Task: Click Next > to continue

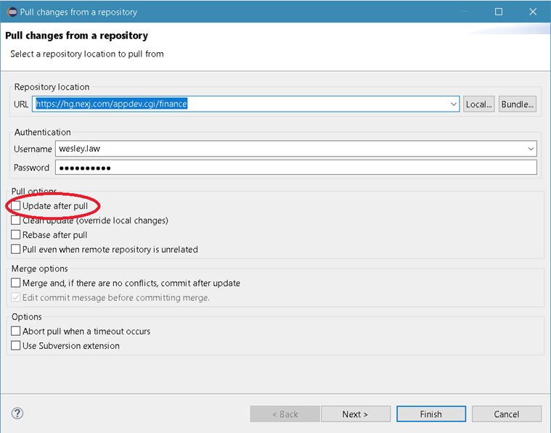Action: [355, 414]
